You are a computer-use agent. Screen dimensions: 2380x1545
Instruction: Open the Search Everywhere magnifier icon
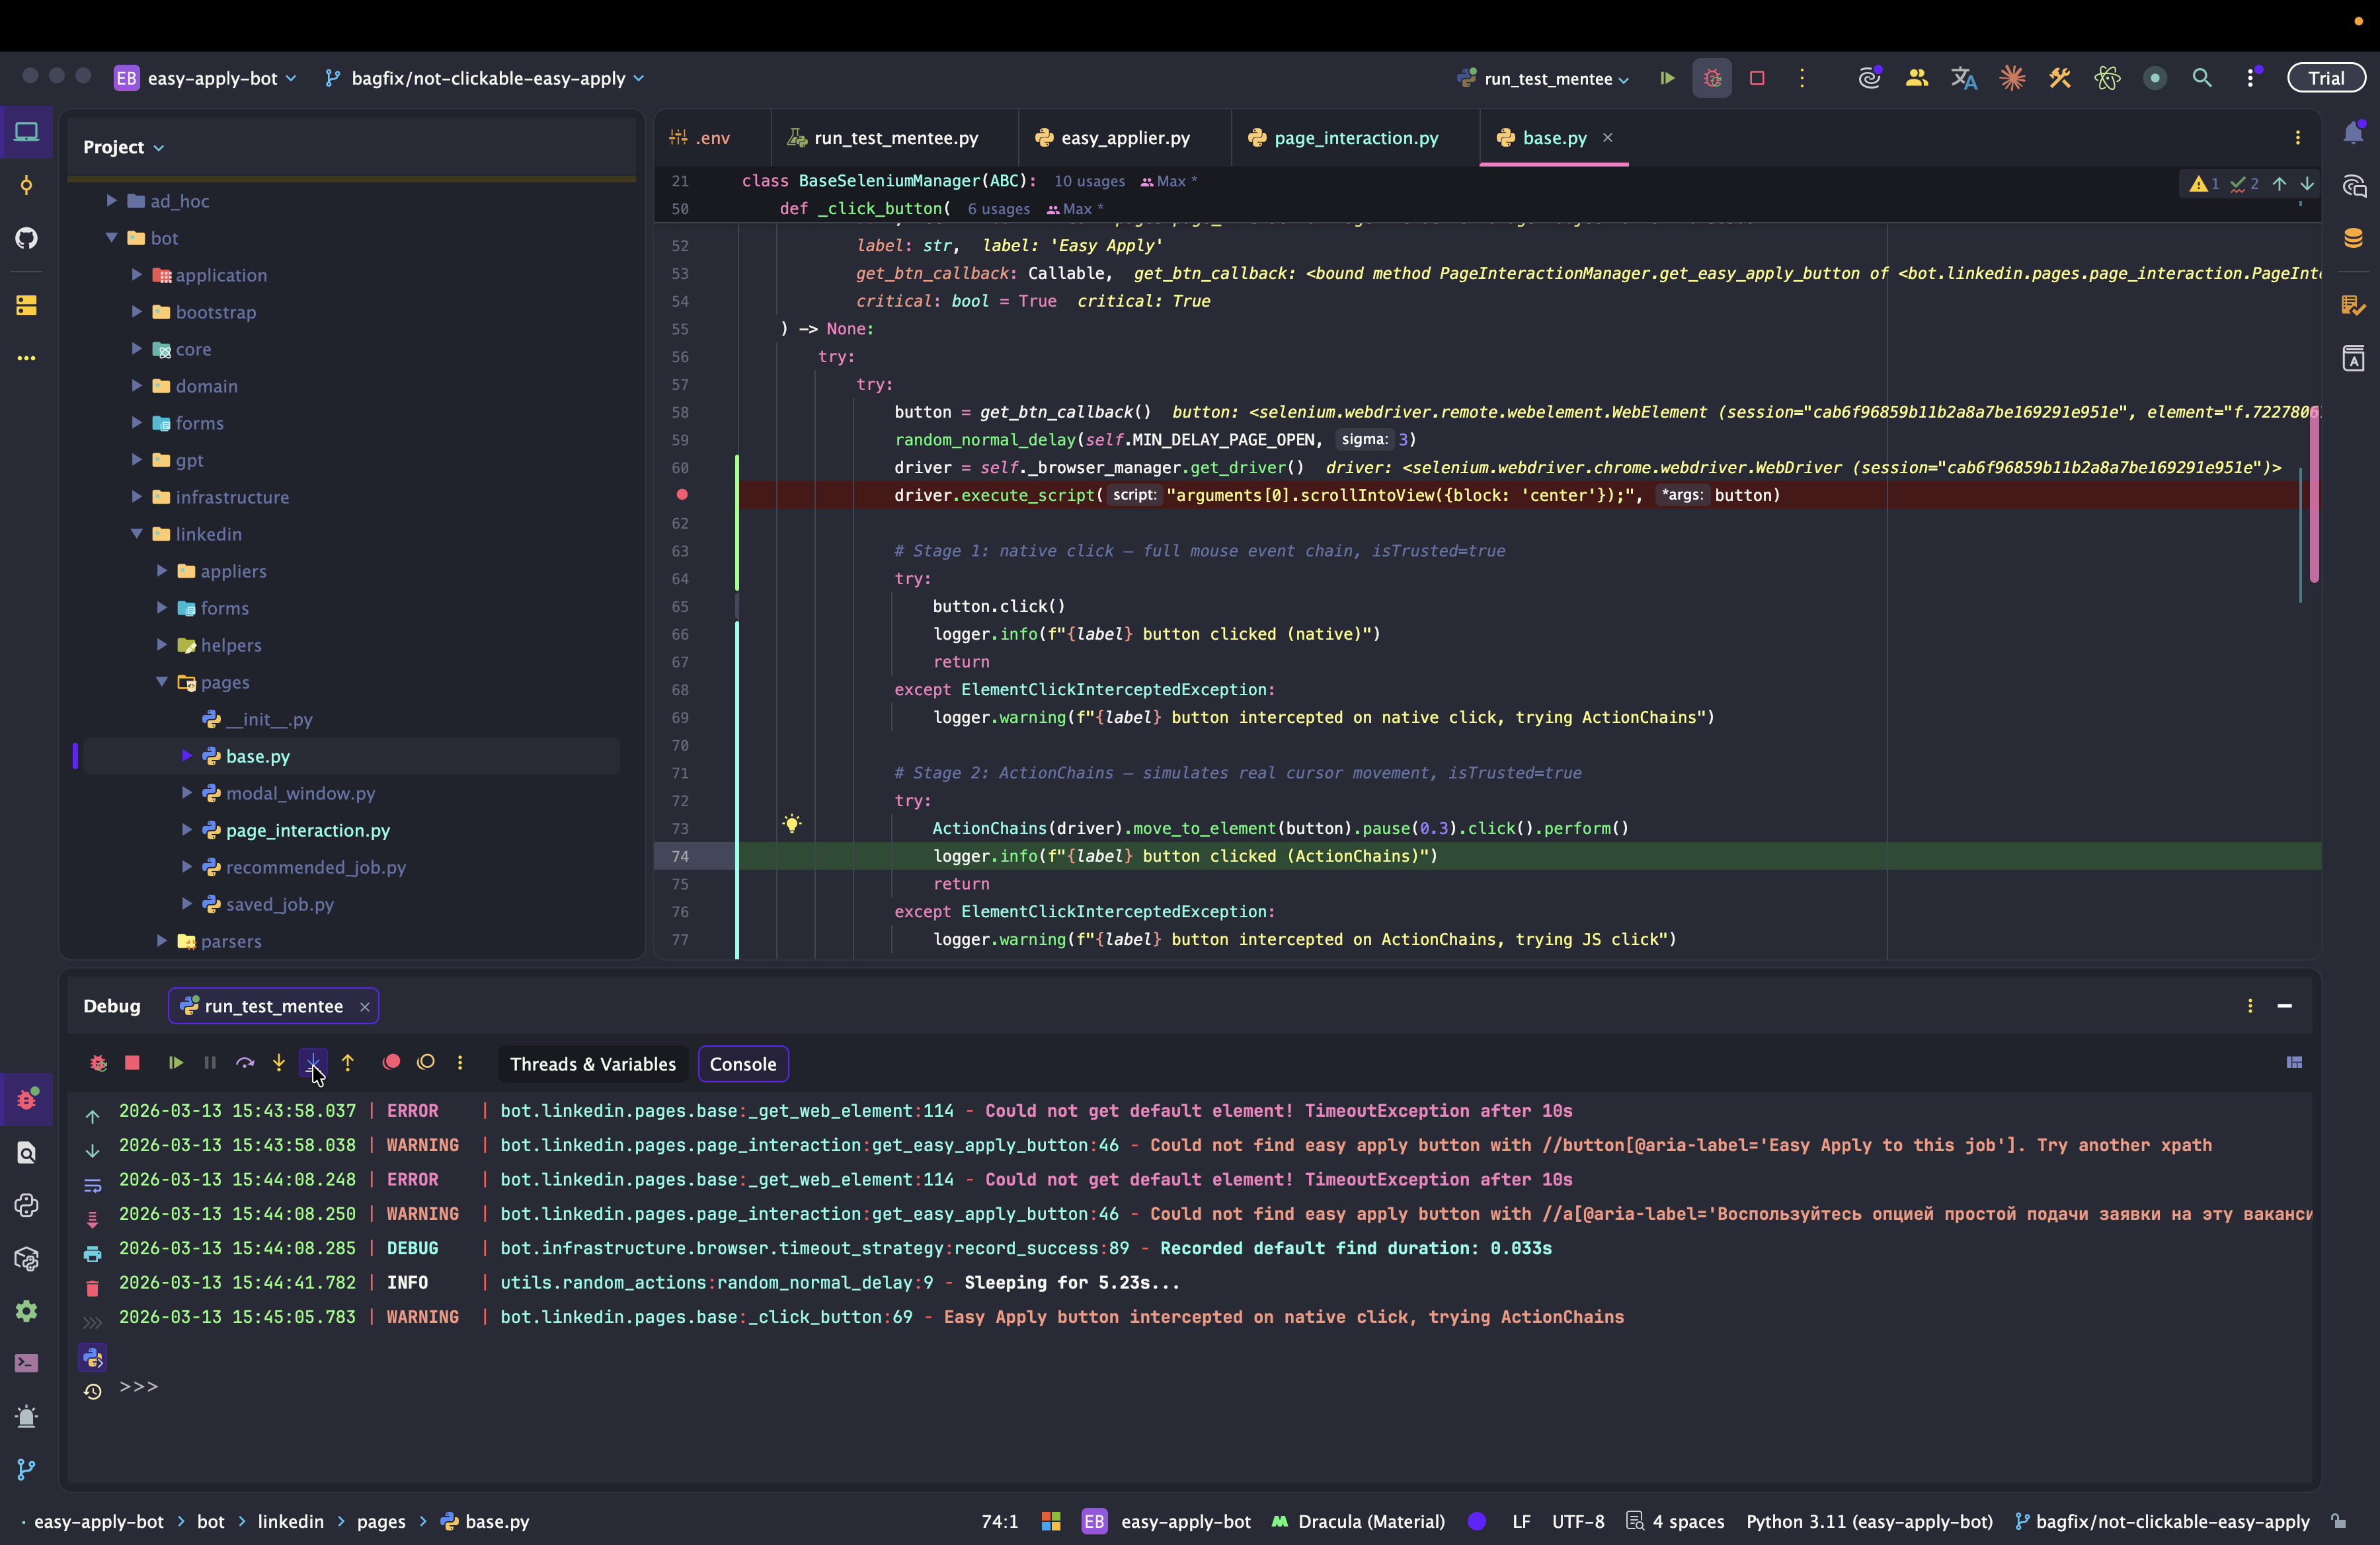[2201, 78]
